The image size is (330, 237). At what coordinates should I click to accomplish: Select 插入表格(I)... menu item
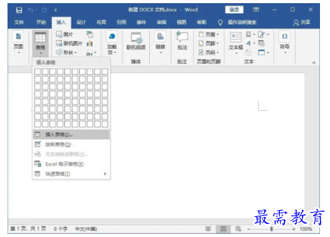point(71,134)
